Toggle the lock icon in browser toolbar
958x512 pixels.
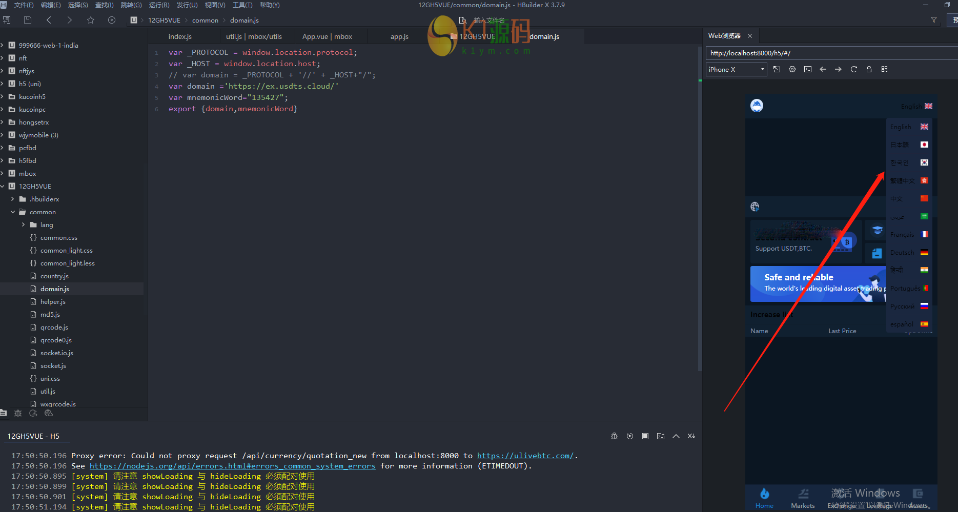point(869,69)
